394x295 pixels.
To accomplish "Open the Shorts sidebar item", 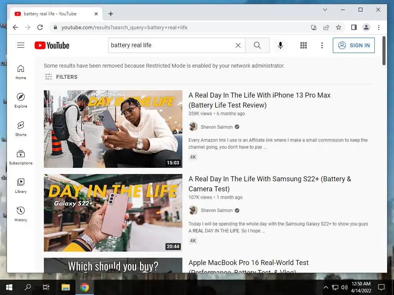I will 21,129.
